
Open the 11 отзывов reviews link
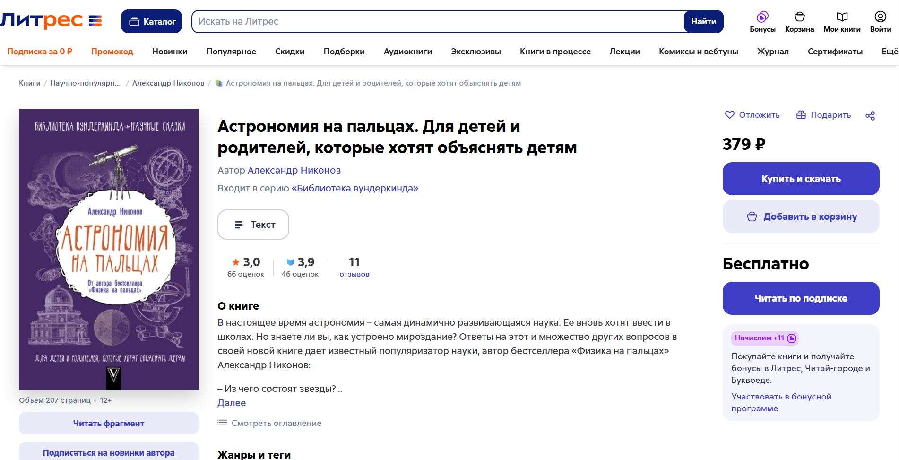(354, 267)
